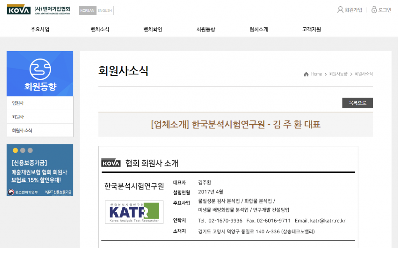Viewport: 399px width, 258px height.
Task: Click the article title 한국분석시험연구원 - 김 주 환 대표
Action: (236, 125)
